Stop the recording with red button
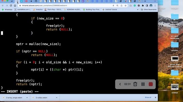This screenshot has width=183, height=102. 151,84
